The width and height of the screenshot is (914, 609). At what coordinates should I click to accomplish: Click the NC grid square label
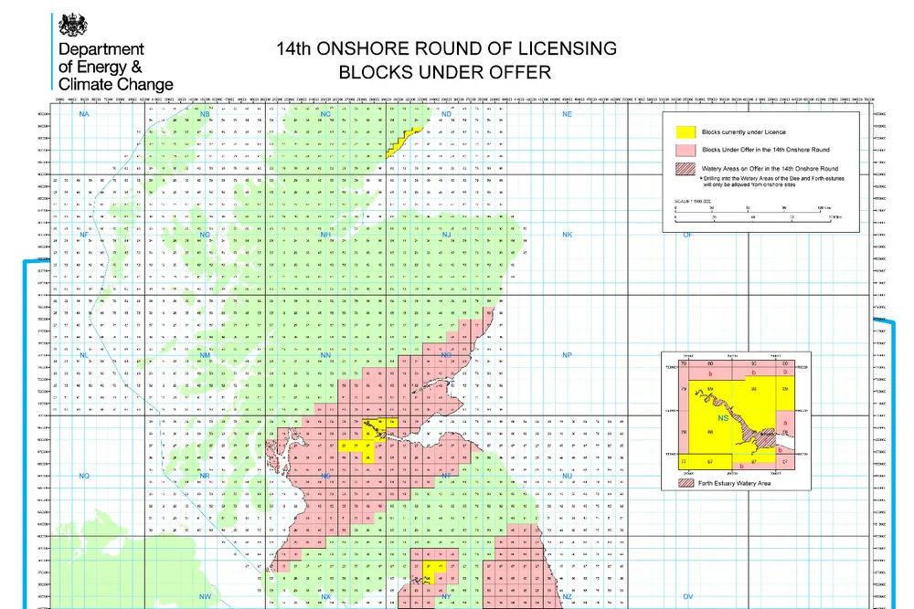[324, 114]
